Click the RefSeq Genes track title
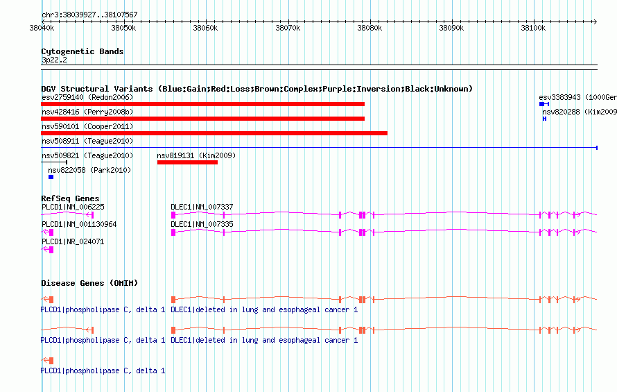Image resolution: width=617 pixels, height=392 pixels. pyautogui.click(x=70, y=198)
